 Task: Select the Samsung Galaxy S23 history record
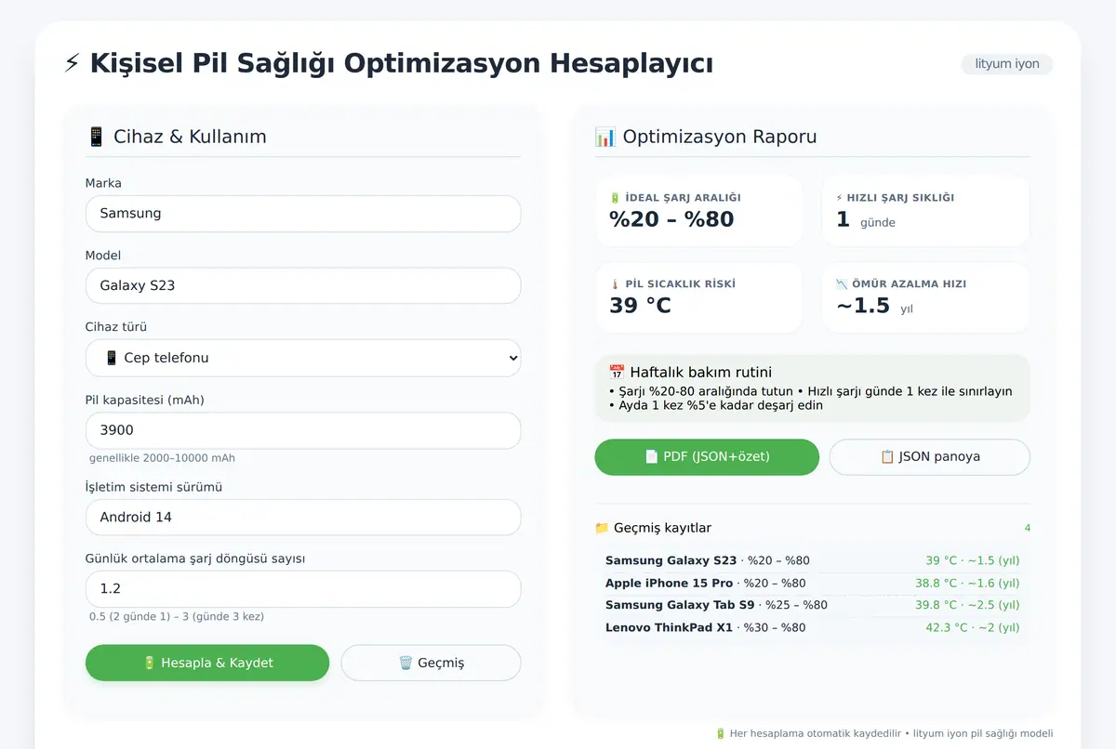tap(813, 560)
